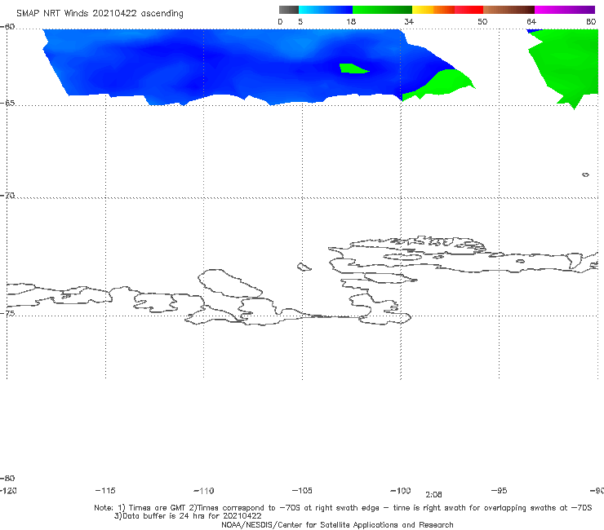Screen dimensions: 604x530
Task: Select the gray segment of the color bar
Action: [x=289, y=10]
